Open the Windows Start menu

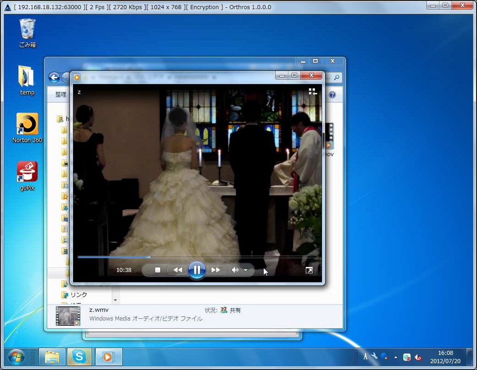16,357
